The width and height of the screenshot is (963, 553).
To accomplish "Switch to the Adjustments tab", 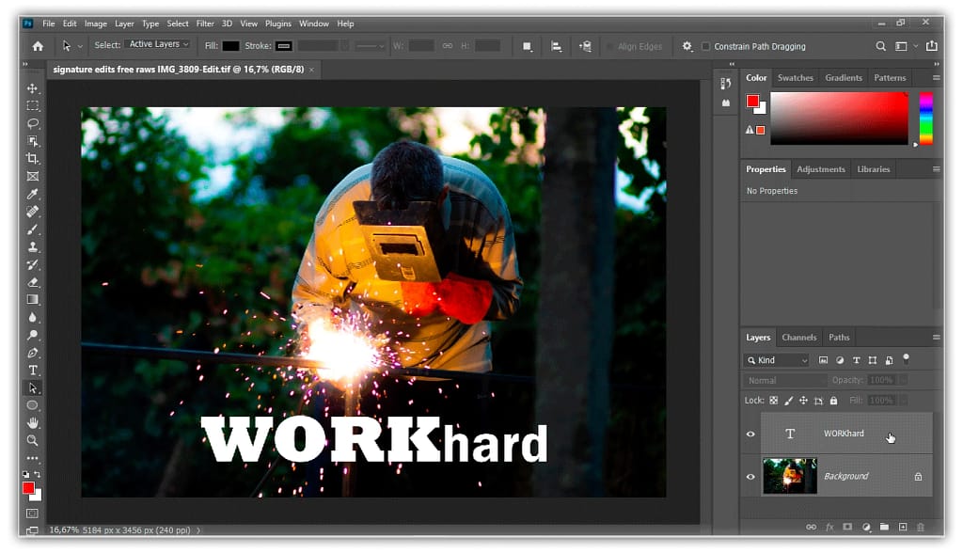I will [820, 169].
